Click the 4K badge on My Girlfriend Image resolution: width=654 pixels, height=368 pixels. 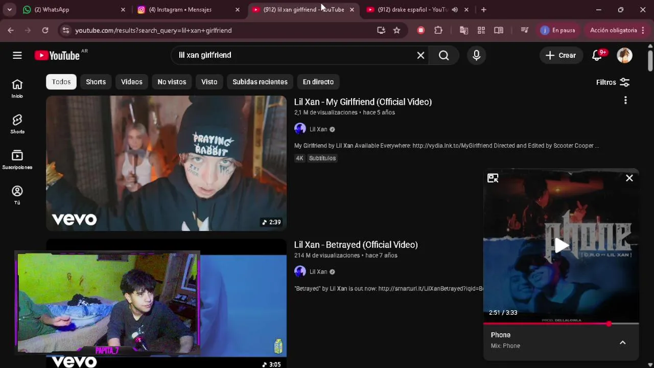pyautogui.click(x=299, y=158)
